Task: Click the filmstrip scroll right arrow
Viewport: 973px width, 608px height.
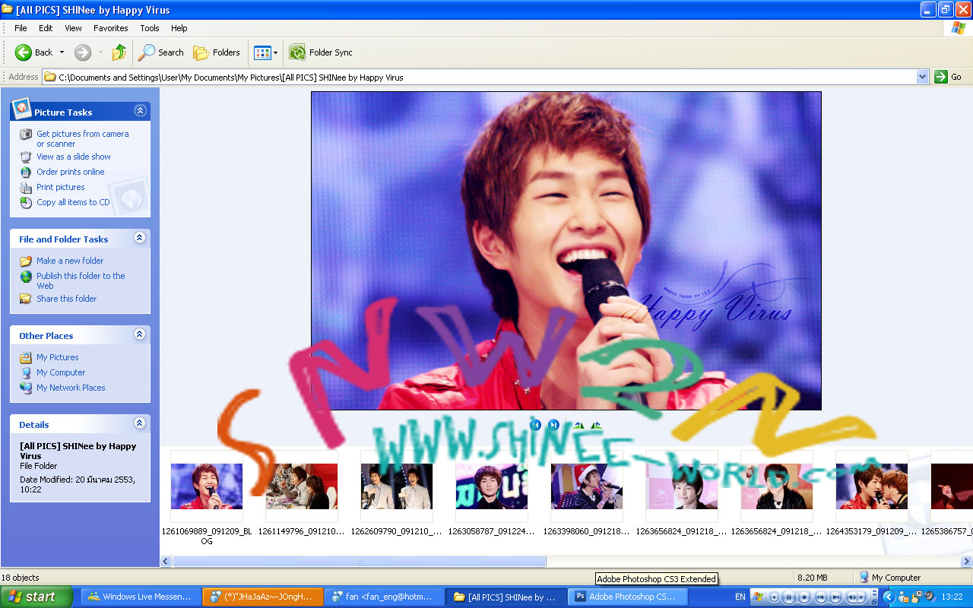Action: tap(967, 562)
